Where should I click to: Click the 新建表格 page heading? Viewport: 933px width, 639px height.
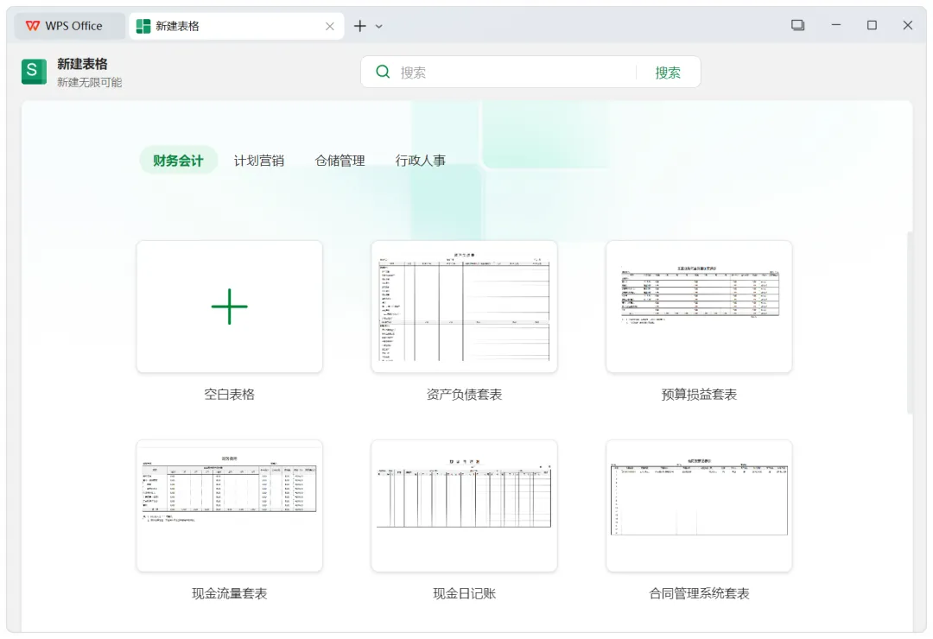click(82, 64)
